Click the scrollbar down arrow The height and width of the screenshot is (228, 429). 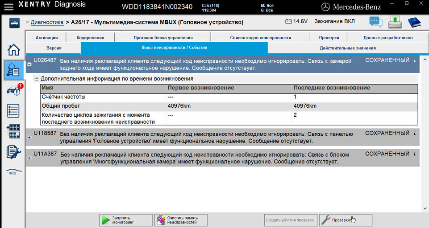pyautogui.click(x=425, y=208)
